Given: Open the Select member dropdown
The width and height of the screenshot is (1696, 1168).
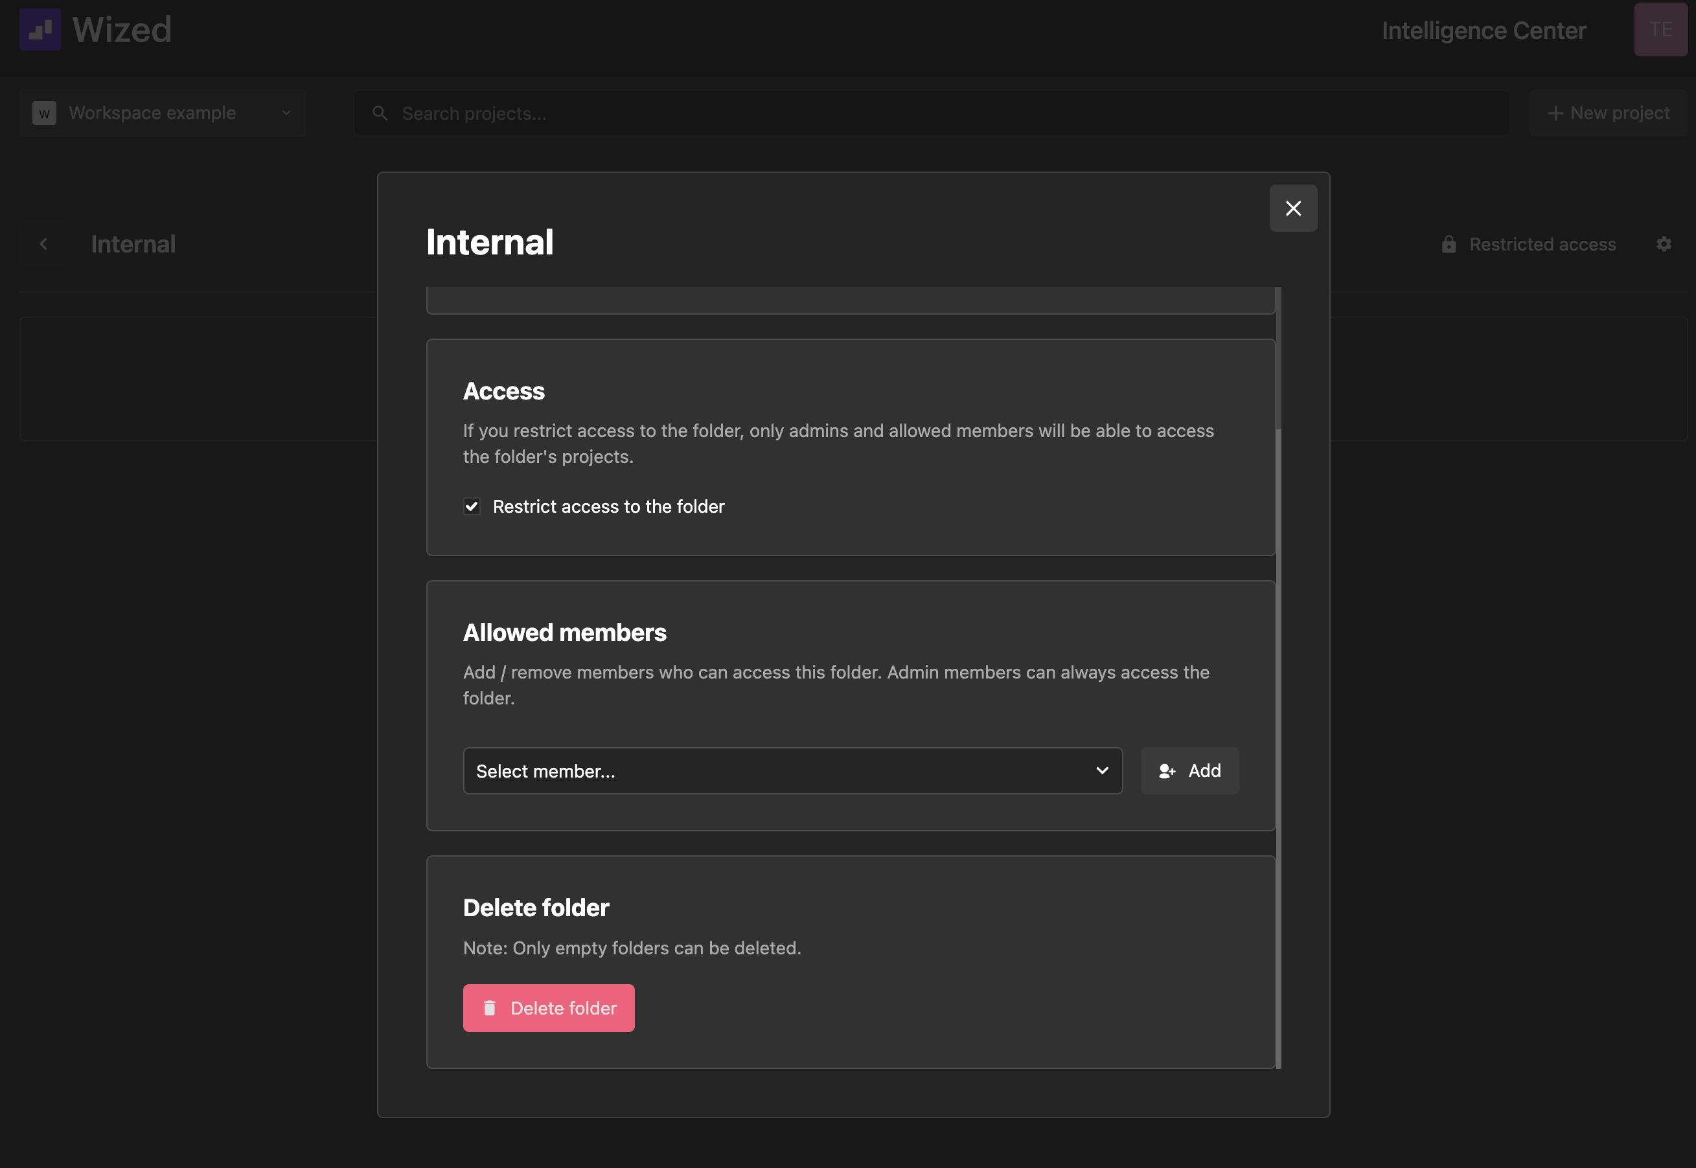Looking at the screenshot, I should click(x=792, y=770).
